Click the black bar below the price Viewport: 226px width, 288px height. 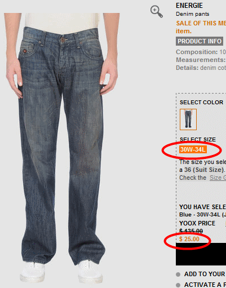click(x=201, y=254)
